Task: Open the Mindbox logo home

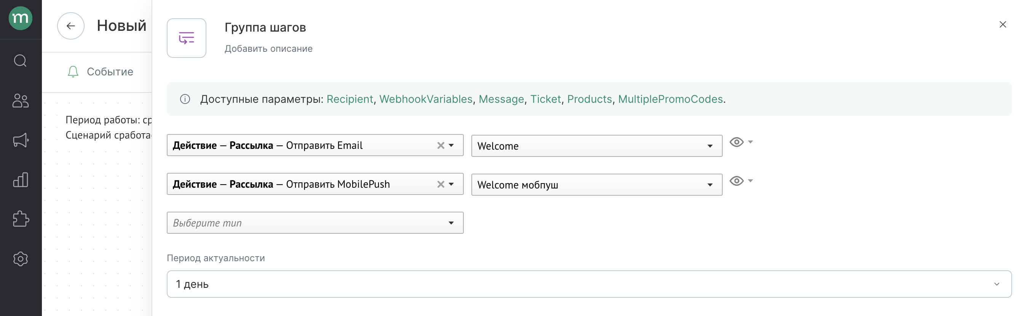Action: (x=20, y=18)
